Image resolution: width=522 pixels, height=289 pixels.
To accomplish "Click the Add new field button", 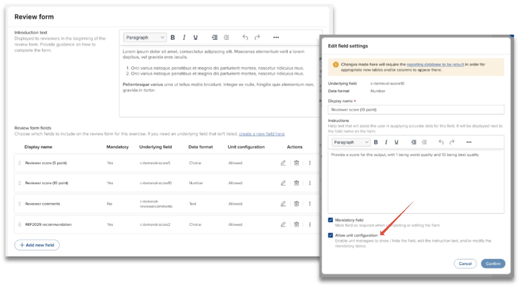I will coord(37,245).
